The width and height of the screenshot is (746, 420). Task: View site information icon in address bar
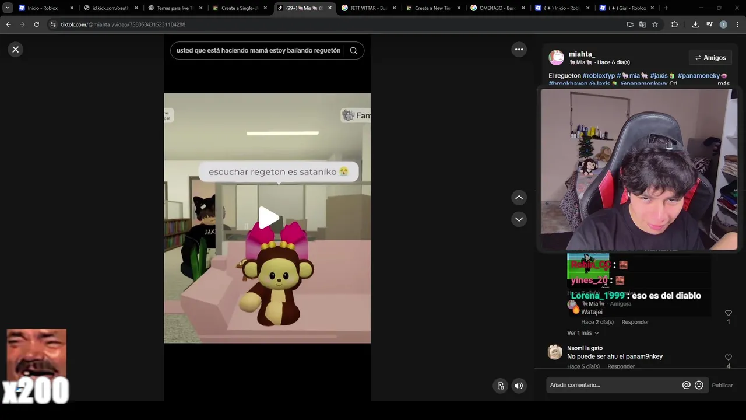click(x=53, y=24)
